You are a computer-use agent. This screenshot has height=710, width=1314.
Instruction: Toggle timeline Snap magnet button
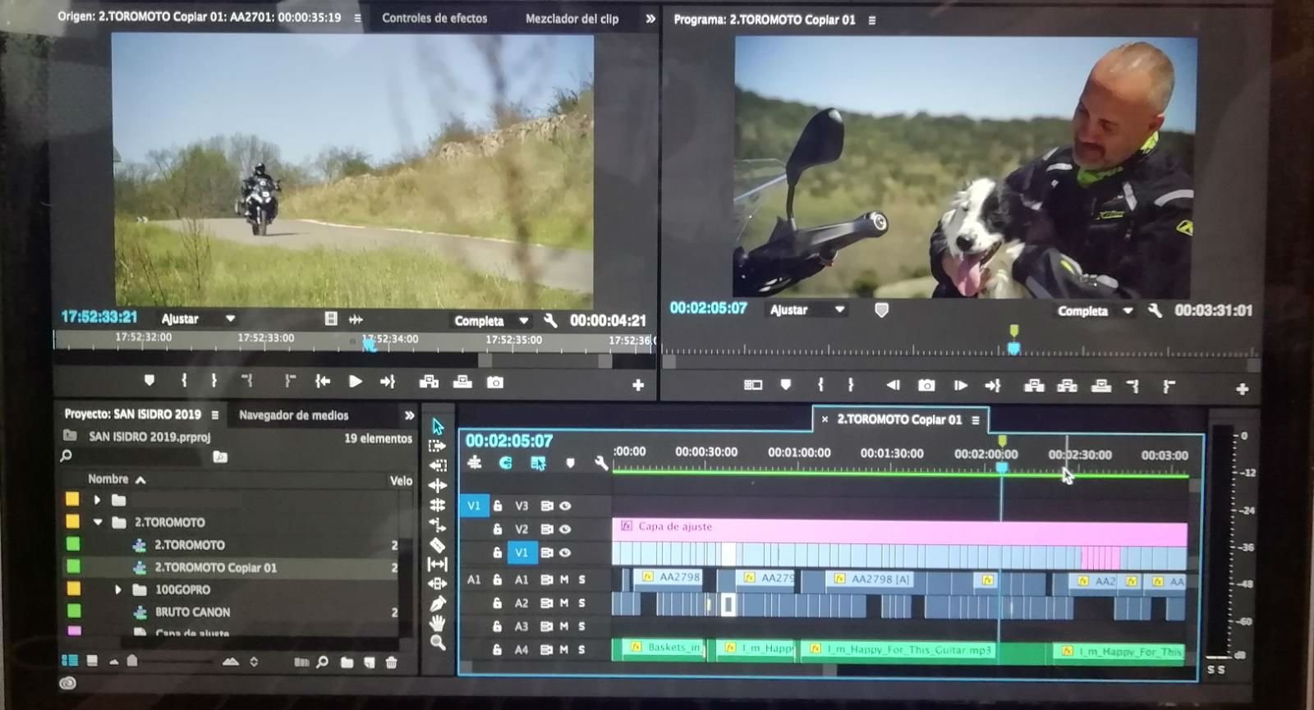pos(506,463)
